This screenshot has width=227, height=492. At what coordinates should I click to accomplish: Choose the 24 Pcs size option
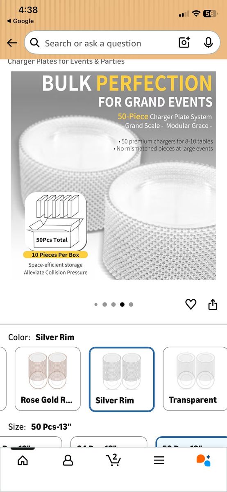(x=109, y=442)
